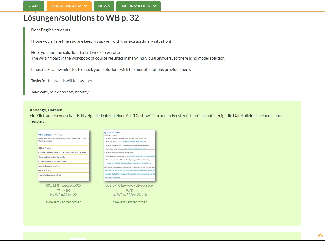The width and height of the screenshot is (325, 241).
Task: Click the 'Dear English students,' greeting line
Action: pos(51,30)
